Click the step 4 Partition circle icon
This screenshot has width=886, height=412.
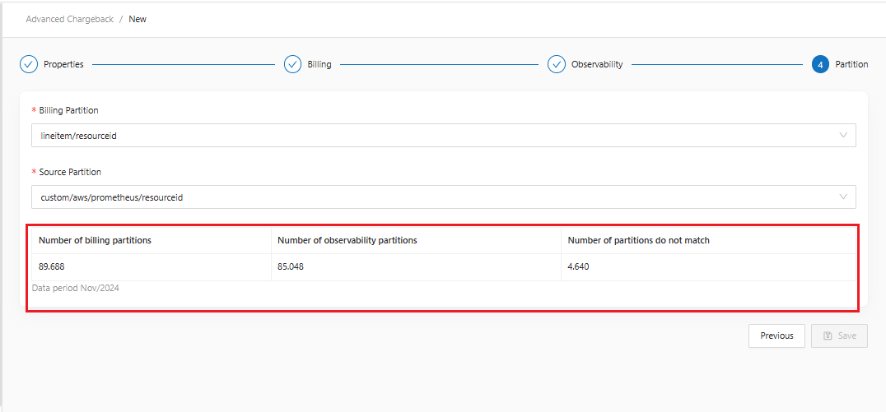pyautogui.click(x=820, y=64)
